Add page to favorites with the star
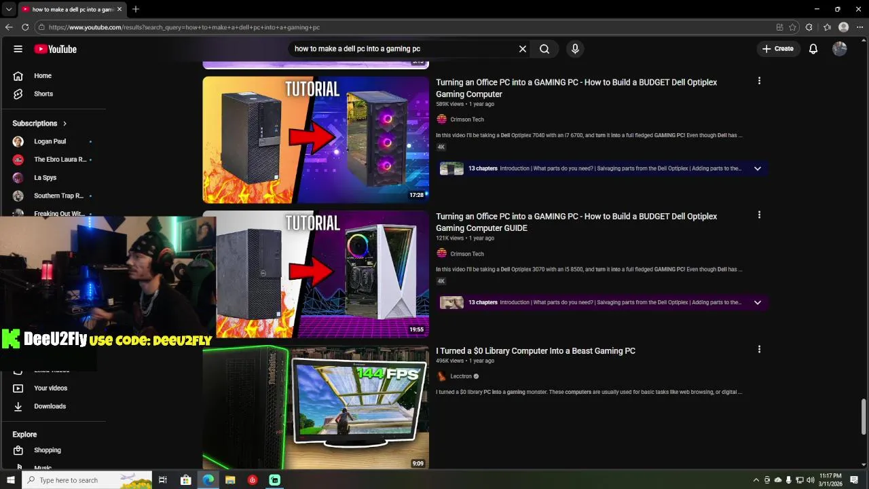The width and height of the screenshot is (869, 489). click(792, 27)
